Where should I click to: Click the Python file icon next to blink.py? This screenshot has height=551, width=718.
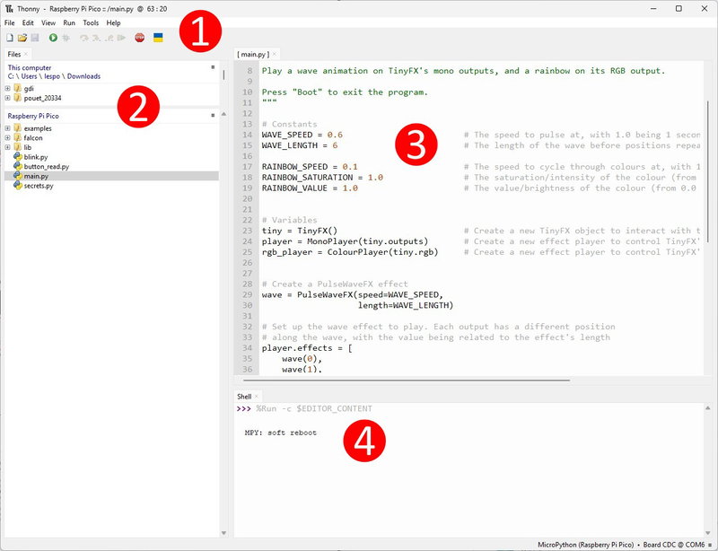[18, 157]
